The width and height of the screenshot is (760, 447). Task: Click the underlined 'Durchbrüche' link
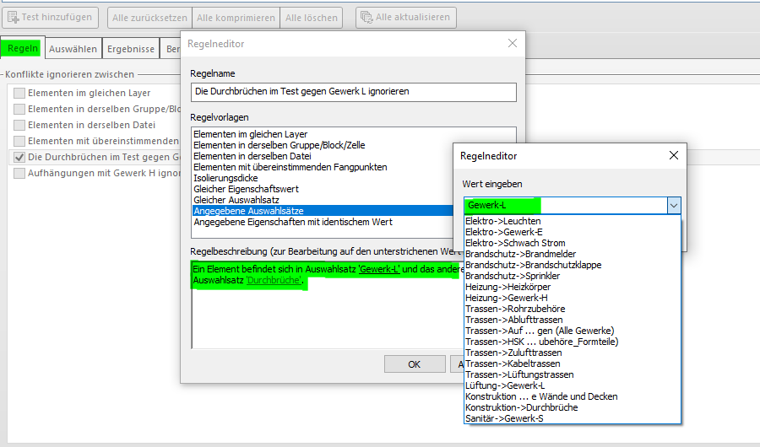273,280
